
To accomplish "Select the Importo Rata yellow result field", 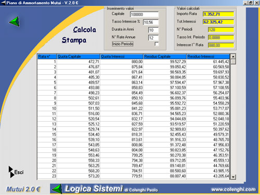I will [x=218, y=14].
